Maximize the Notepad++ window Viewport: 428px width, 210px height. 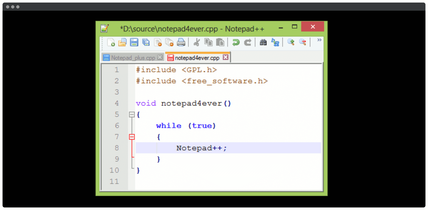(x=295, y=26)
